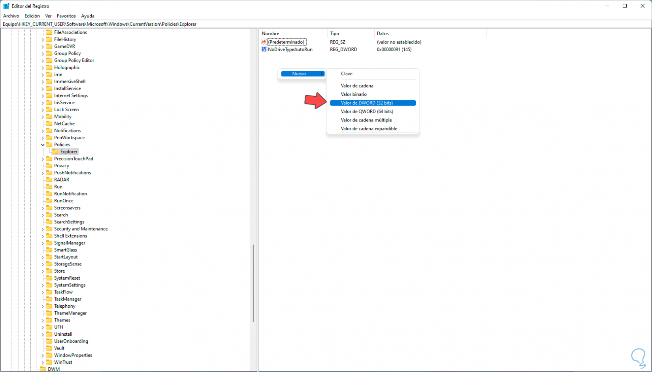Expand the Security and Maintenance node

pos(43,229)
